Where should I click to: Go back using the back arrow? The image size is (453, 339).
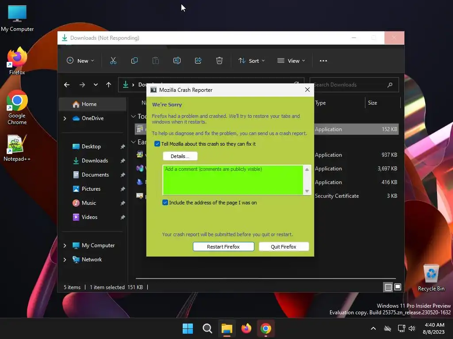coord(67,85)
